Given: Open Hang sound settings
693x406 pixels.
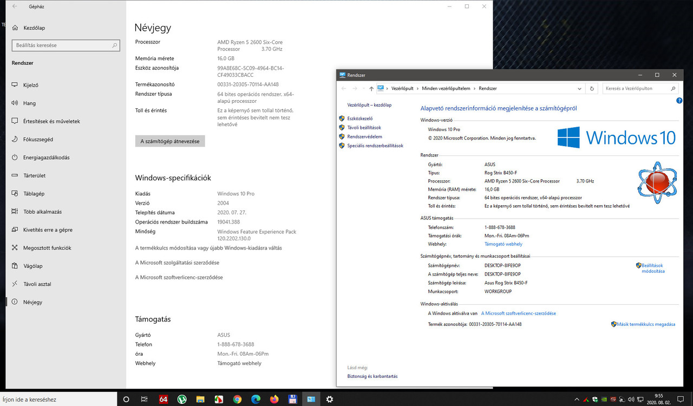Looking at the screenshot, I should click(29, 103).
